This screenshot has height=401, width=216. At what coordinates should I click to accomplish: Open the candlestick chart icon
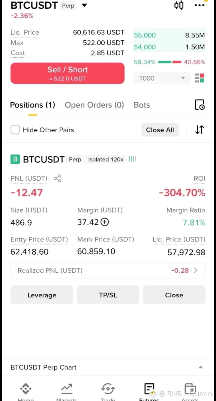(x=179, y=5)
